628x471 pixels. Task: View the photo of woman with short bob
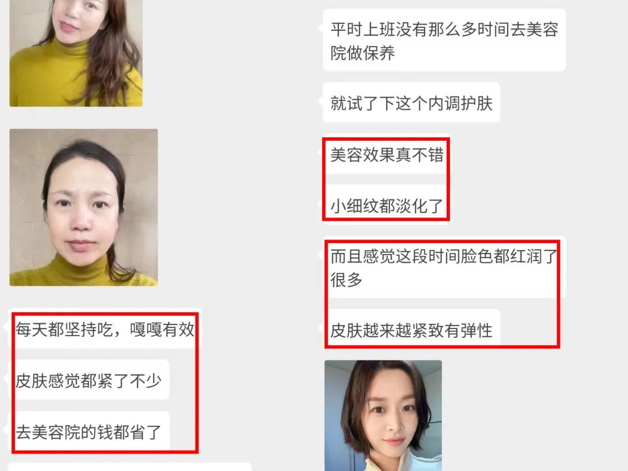coord(383,415)
